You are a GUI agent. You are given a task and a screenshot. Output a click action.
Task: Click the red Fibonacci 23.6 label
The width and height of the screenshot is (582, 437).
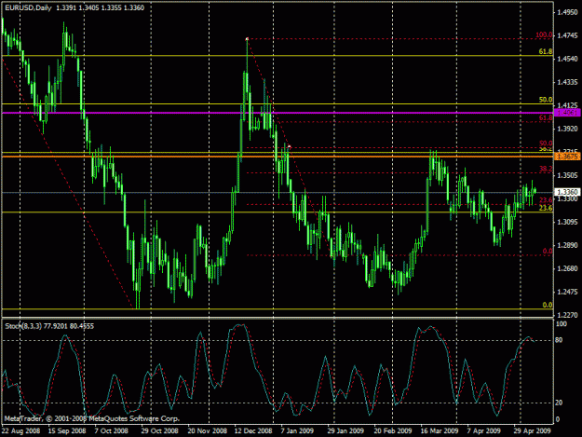(546, 200)
